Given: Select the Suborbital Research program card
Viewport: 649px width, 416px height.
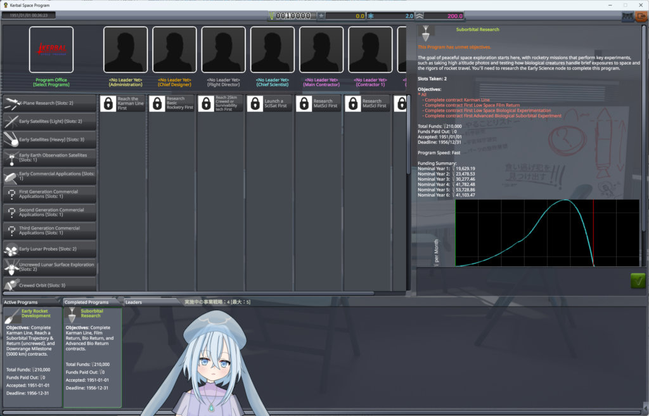Looking at the screenshot, I should point(93,356).
